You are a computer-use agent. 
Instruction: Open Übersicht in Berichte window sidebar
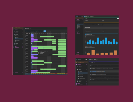[x=80, y=71]
